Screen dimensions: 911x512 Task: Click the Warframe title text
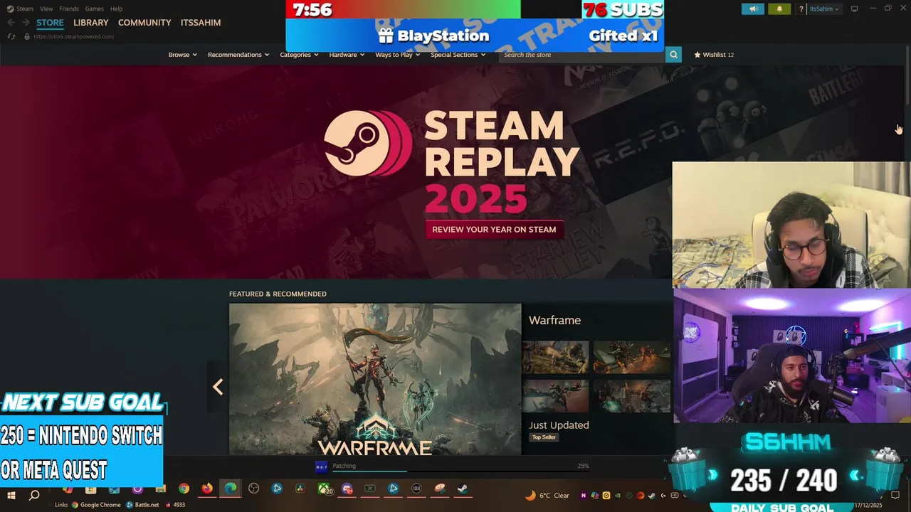[x=554, y=321]
